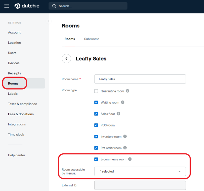
Task: Click the External ID field
Action: (140, 185)
